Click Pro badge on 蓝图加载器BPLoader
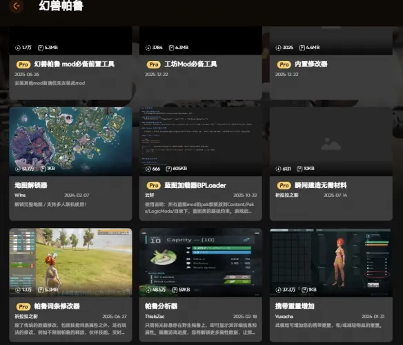Viewport: 403px width, 345px height. click(154, 185)
